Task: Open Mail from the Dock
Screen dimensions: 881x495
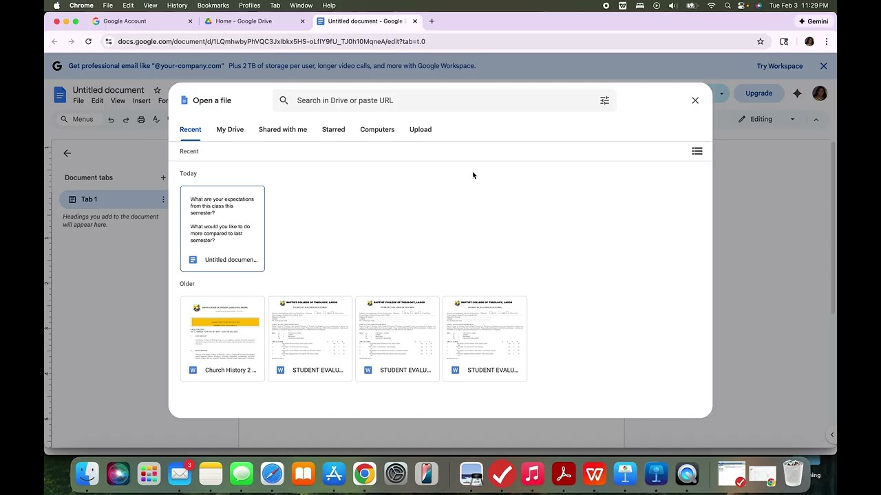Action: tap(180, 474)
